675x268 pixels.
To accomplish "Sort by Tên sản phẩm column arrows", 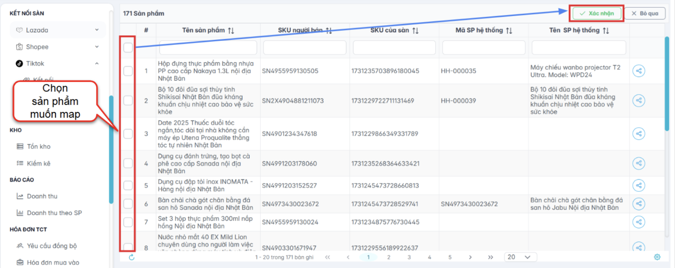I will click(x=231, y=31).
